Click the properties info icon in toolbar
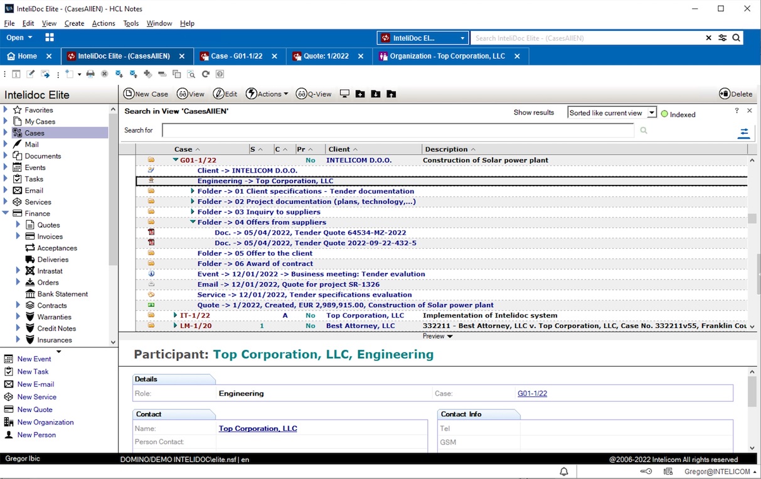Image resolution: width=761 pixels, height=479 pixels. (16, 74)
